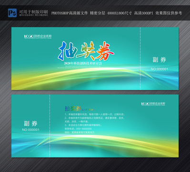Click the "效果图仅供参考" header text
This screenshot has height=172, width=190.
click(169, 13)
